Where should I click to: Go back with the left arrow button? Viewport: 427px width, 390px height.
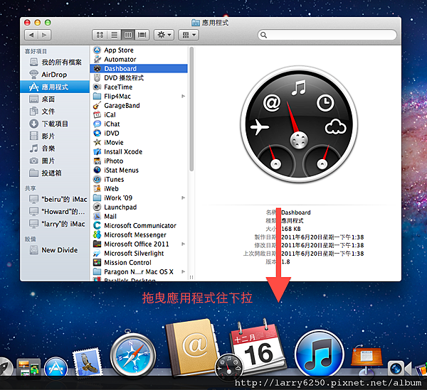tap(31, 35)
